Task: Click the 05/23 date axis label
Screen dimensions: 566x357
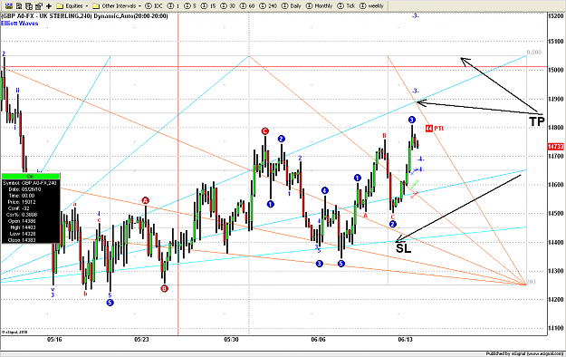Action: coord(141,340)
